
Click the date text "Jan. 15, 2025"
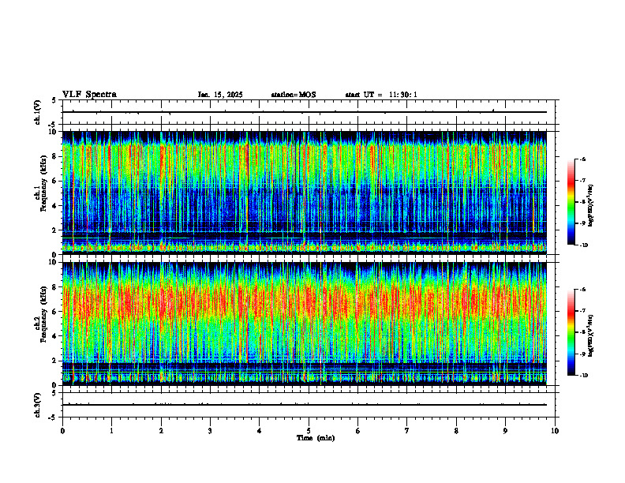(220, 95)
